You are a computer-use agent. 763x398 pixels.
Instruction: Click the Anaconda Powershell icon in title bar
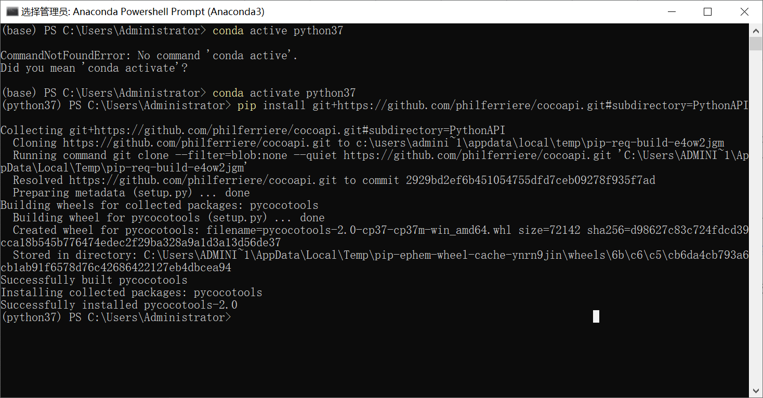pos(11,10)
